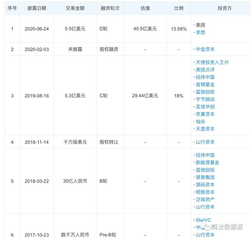Image resolution: width=251 pixels, height=238 pixels.
Task: Open the 亚信华创 investor link
Action: [205, 107]
